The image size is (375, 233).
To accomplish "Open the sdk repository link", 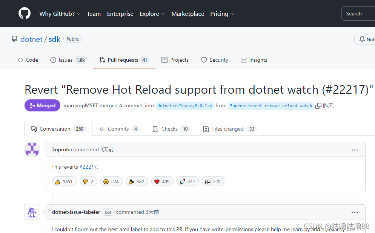I will pos(55,39).
